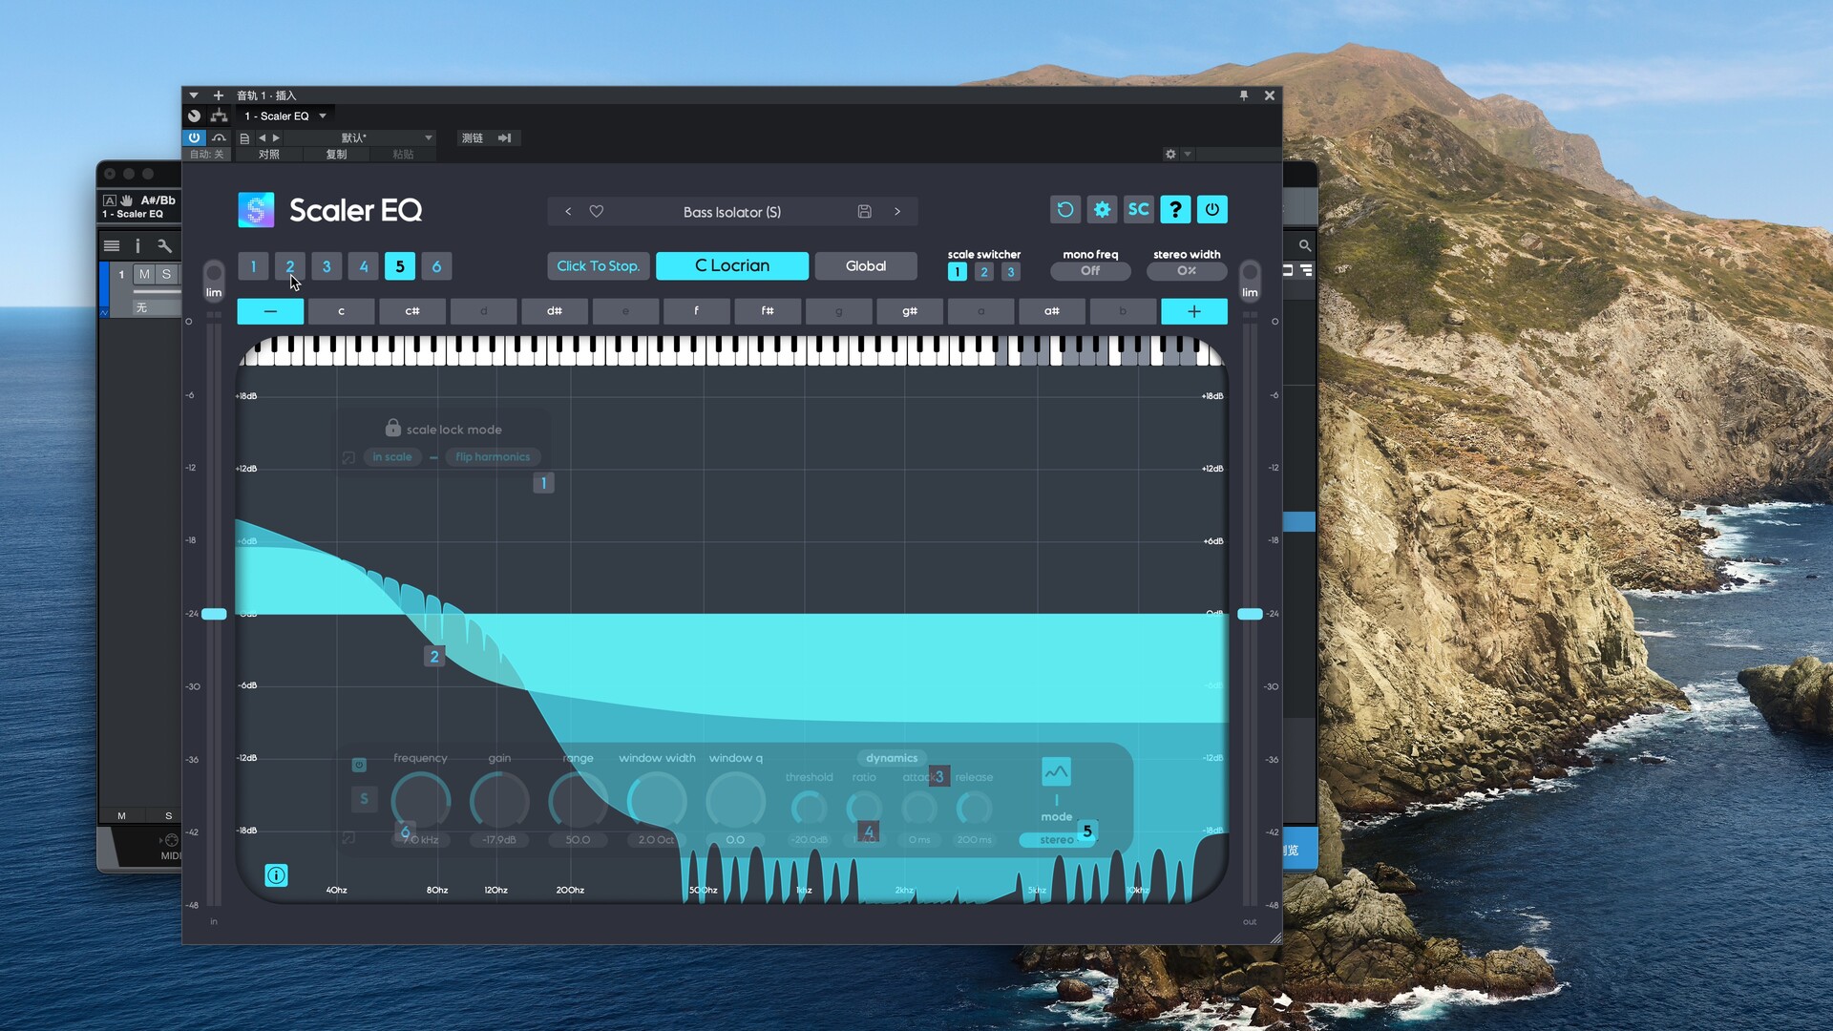Select EQ band tab 1
Image resolution: width=1833 pixels, height=1031 pixels.
(253, 266)
